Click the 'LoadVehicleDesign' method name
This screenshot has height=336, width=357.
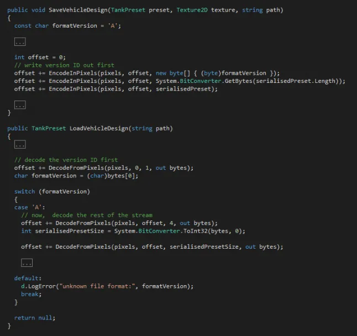click(x=99, y=128)
